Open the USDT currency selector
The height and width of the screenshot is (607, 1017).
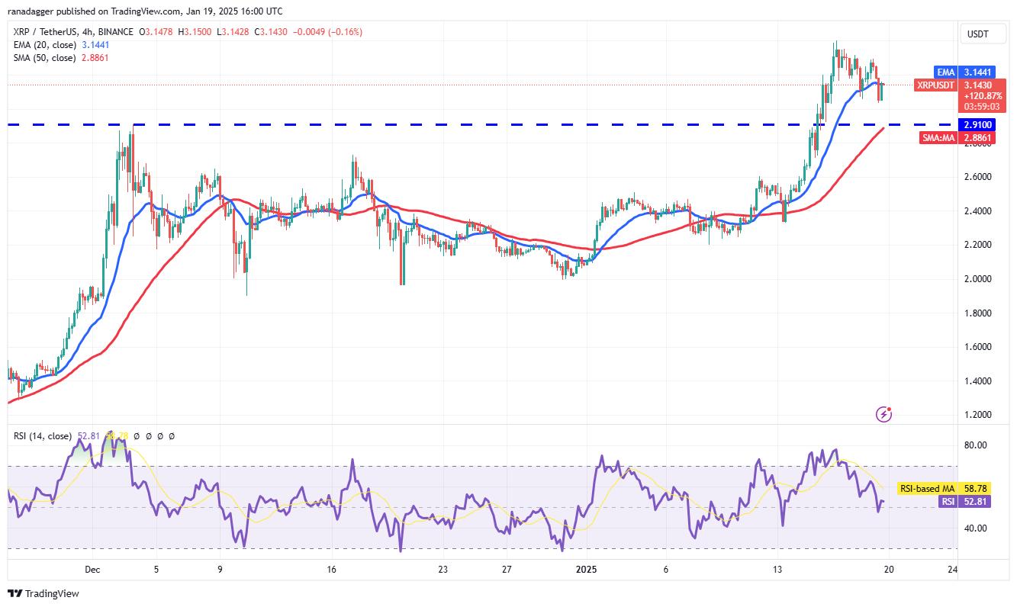pyautogui.click(x=977, y=34)
